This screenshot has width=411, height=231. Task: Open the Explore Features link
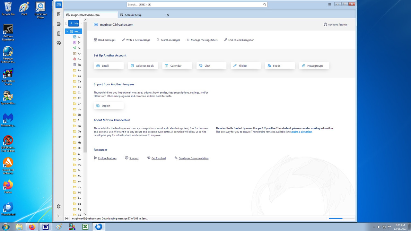pyautogui.click(x=107, y=158)
